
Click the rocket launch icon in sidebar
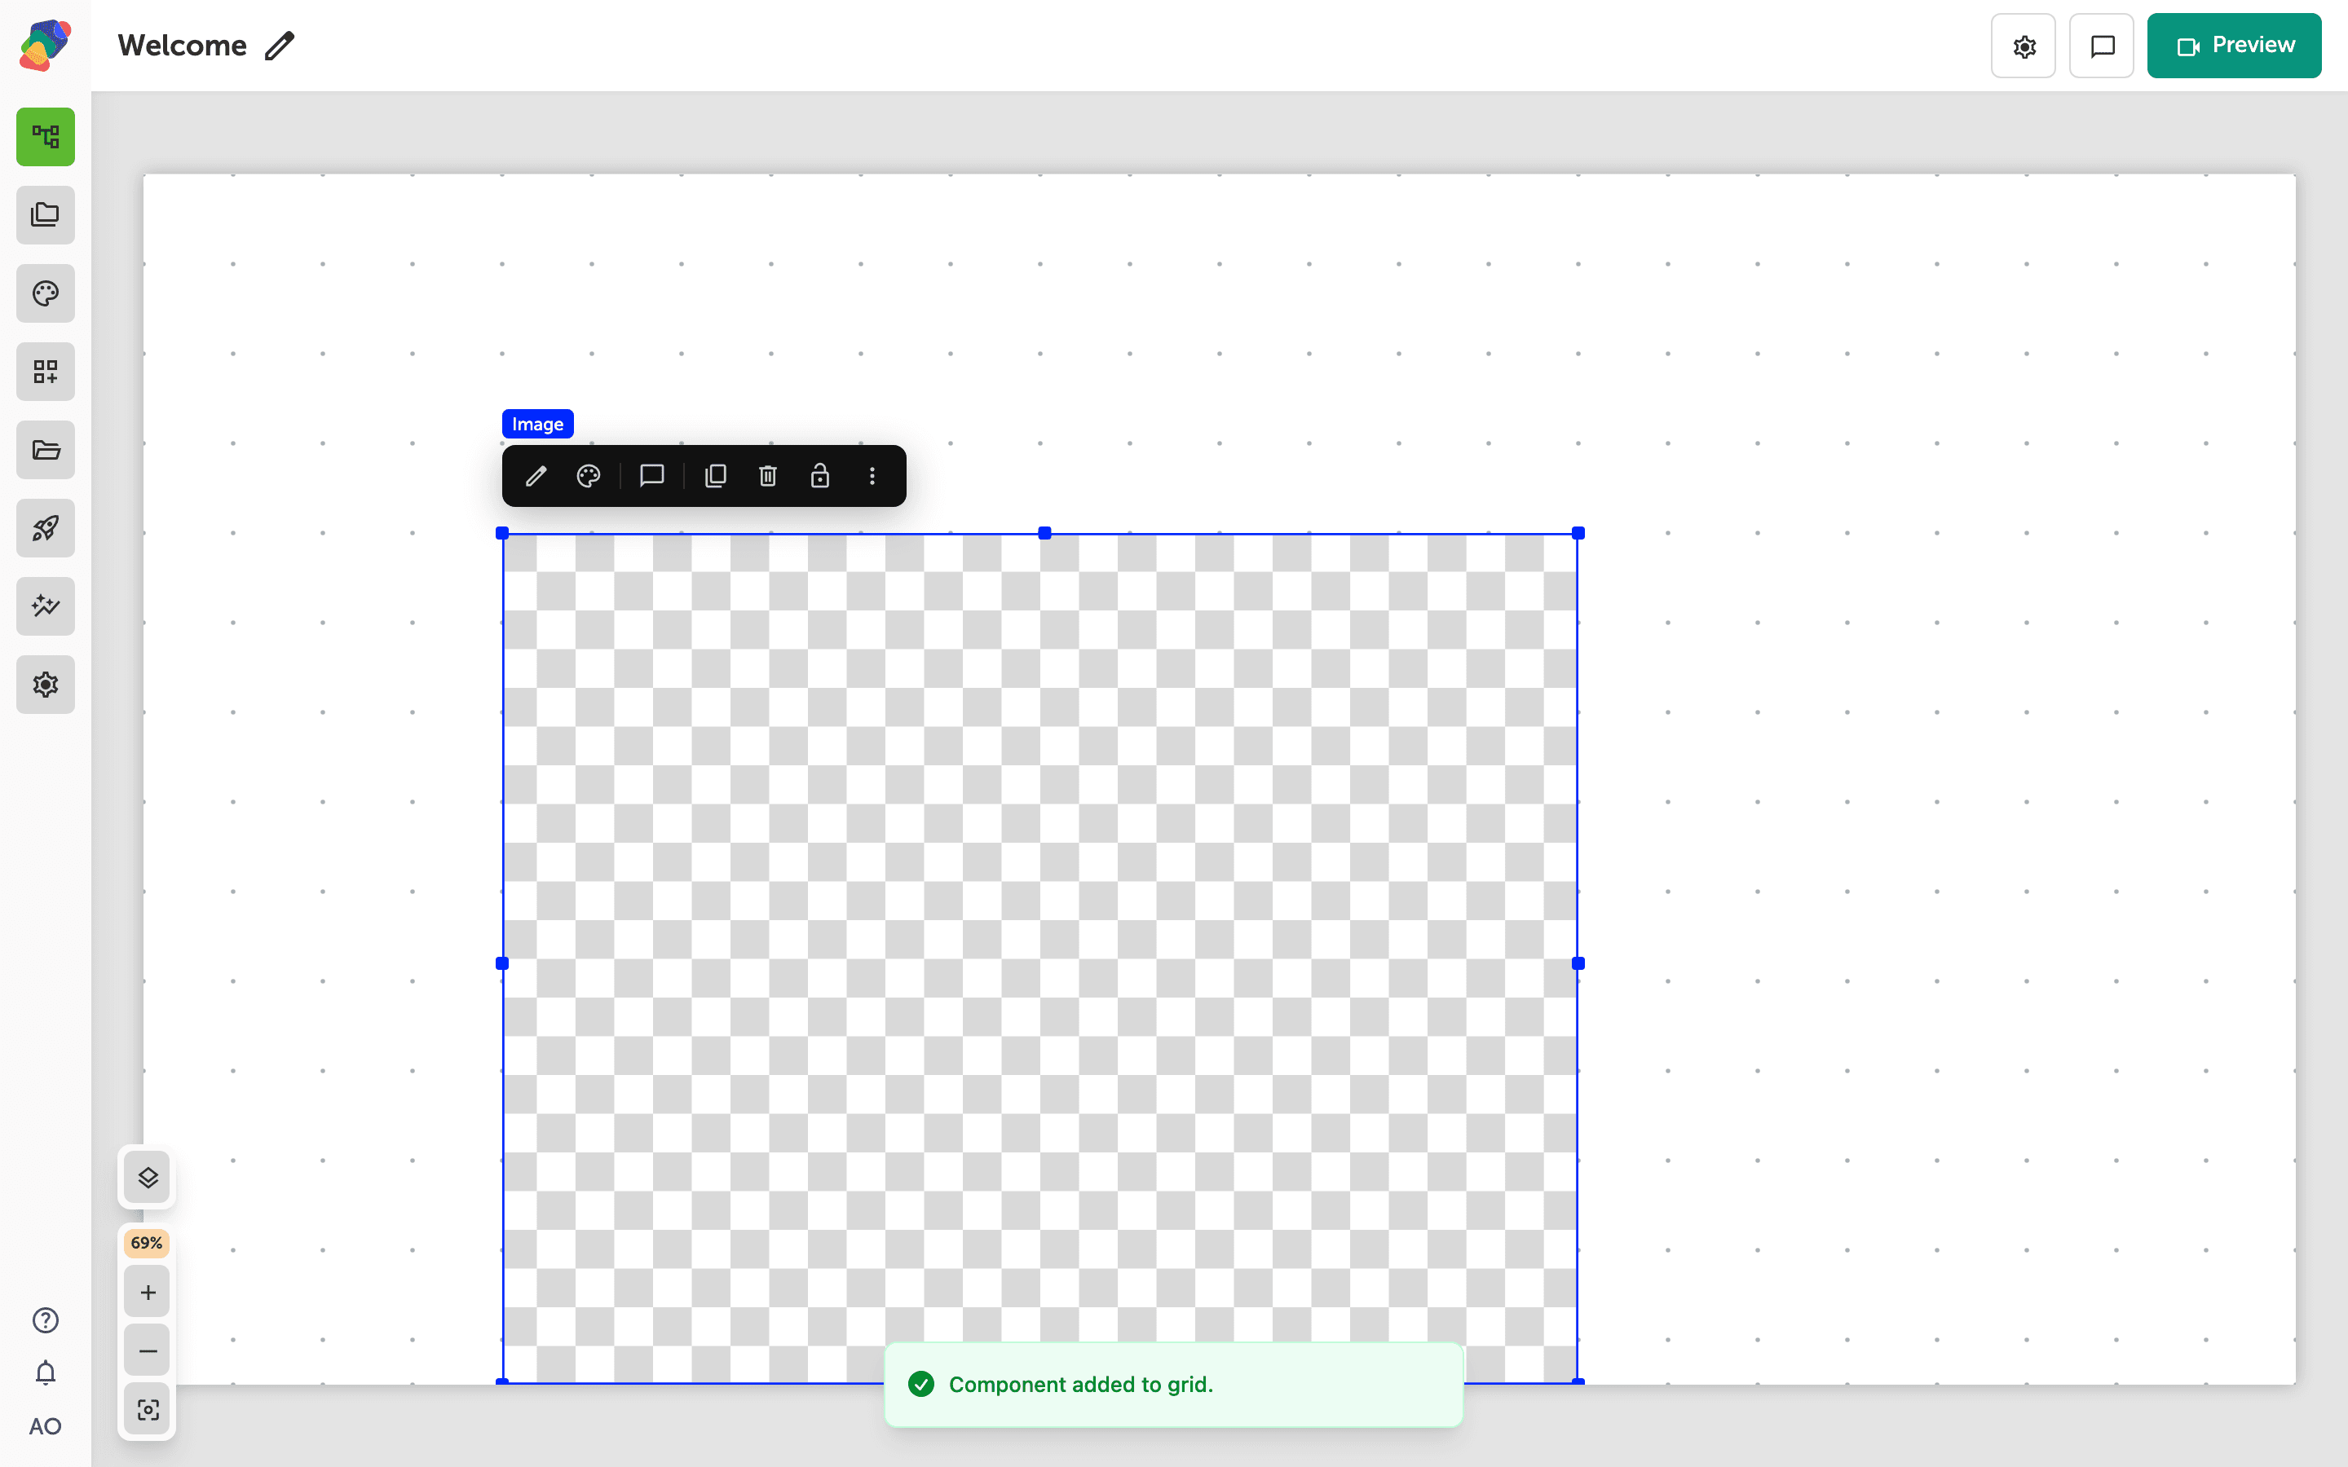[x=46, y=528]
